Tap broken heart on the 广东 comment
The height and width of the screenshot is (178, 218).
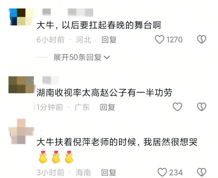pos(202,107)
